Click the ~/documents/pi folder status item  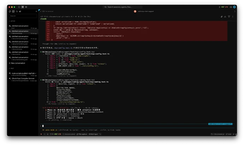(x=217, y=134)
